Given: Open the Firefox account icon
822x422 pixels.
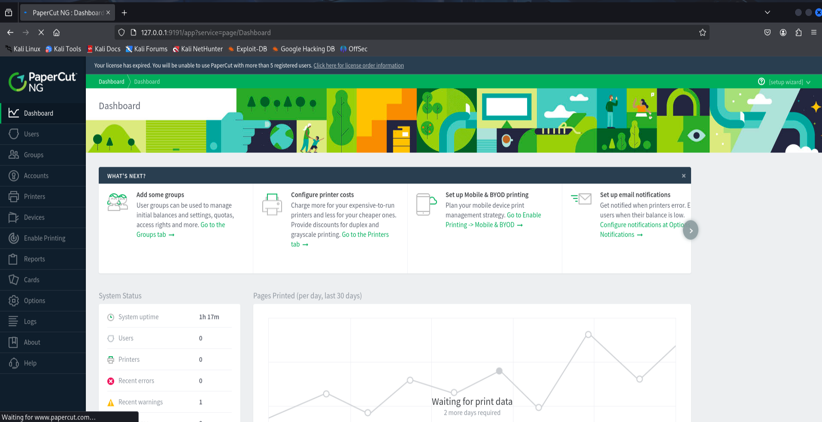Looking at the screenshot, I should [x=783, y=33].
